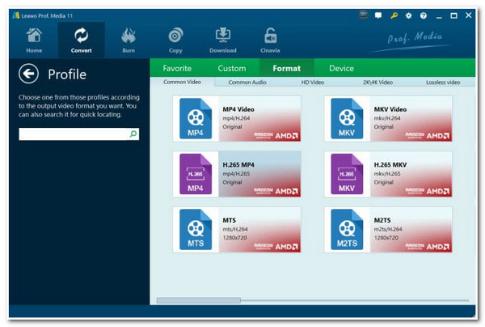Switch to the Custom tab

click(232, 68)
